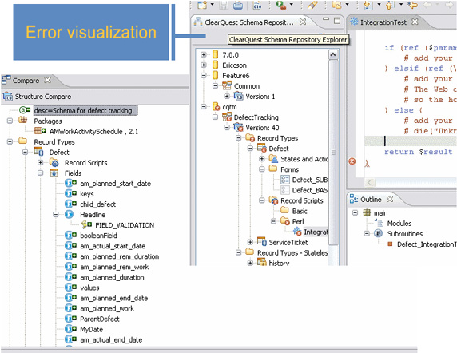Collapse the Headline field node
The width and height of the screenshot is (457, 353).
[x=56, y=214]
